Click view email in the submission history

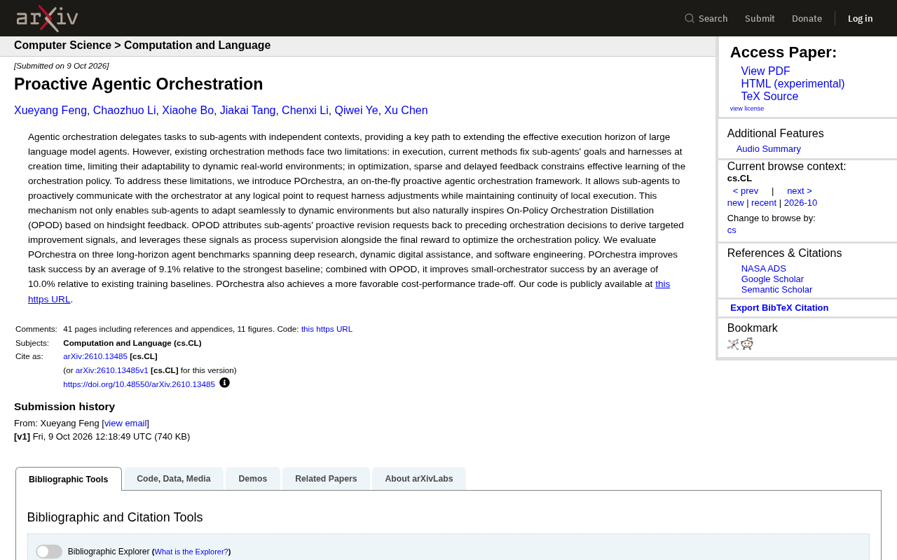[x=125, y=423]
